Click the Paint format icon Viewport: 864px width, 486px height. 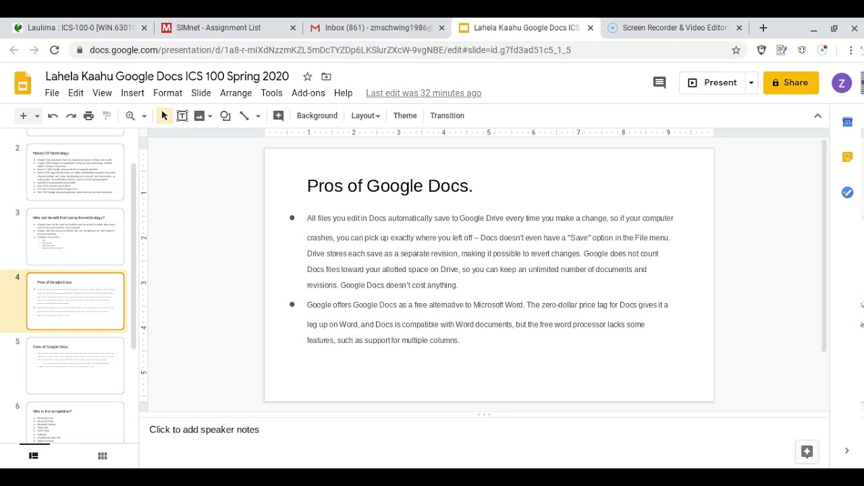(x=107, y=116)
